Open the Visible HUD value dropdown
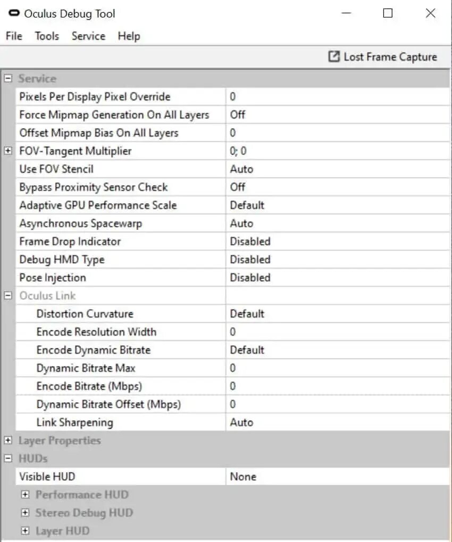 (x=338, y=477)
